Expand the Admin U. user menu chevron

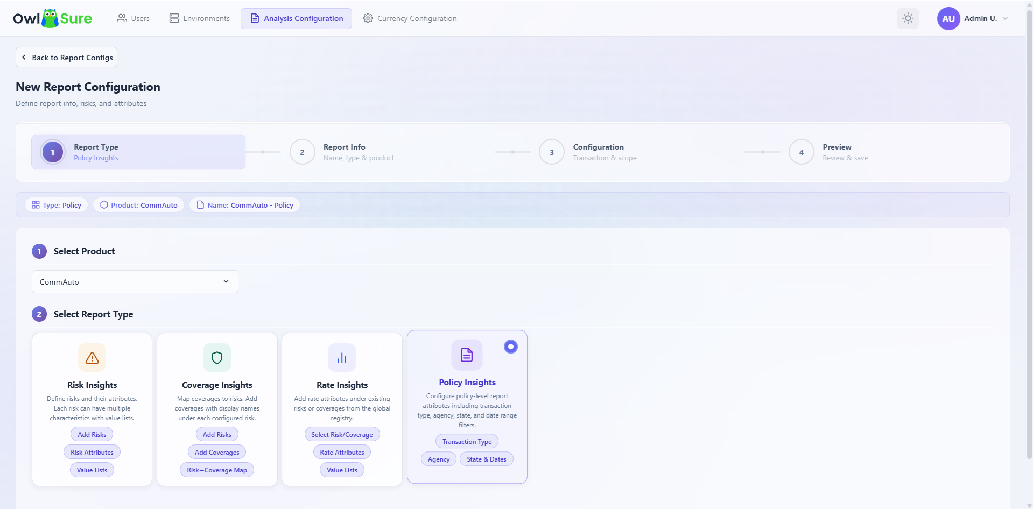click(1005, 18)
